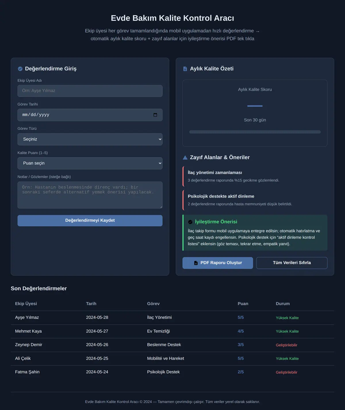The height and width of the screenshot is (410, 345).
Task: Click the Mobilité ve Hareket task cell
Action: pos(166,358)
